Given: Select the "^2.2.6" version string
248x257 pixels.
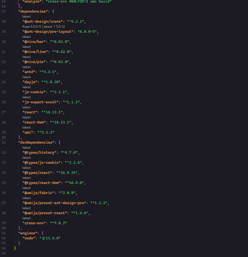Looking at the screenshot, I should [x=73, y=163].
